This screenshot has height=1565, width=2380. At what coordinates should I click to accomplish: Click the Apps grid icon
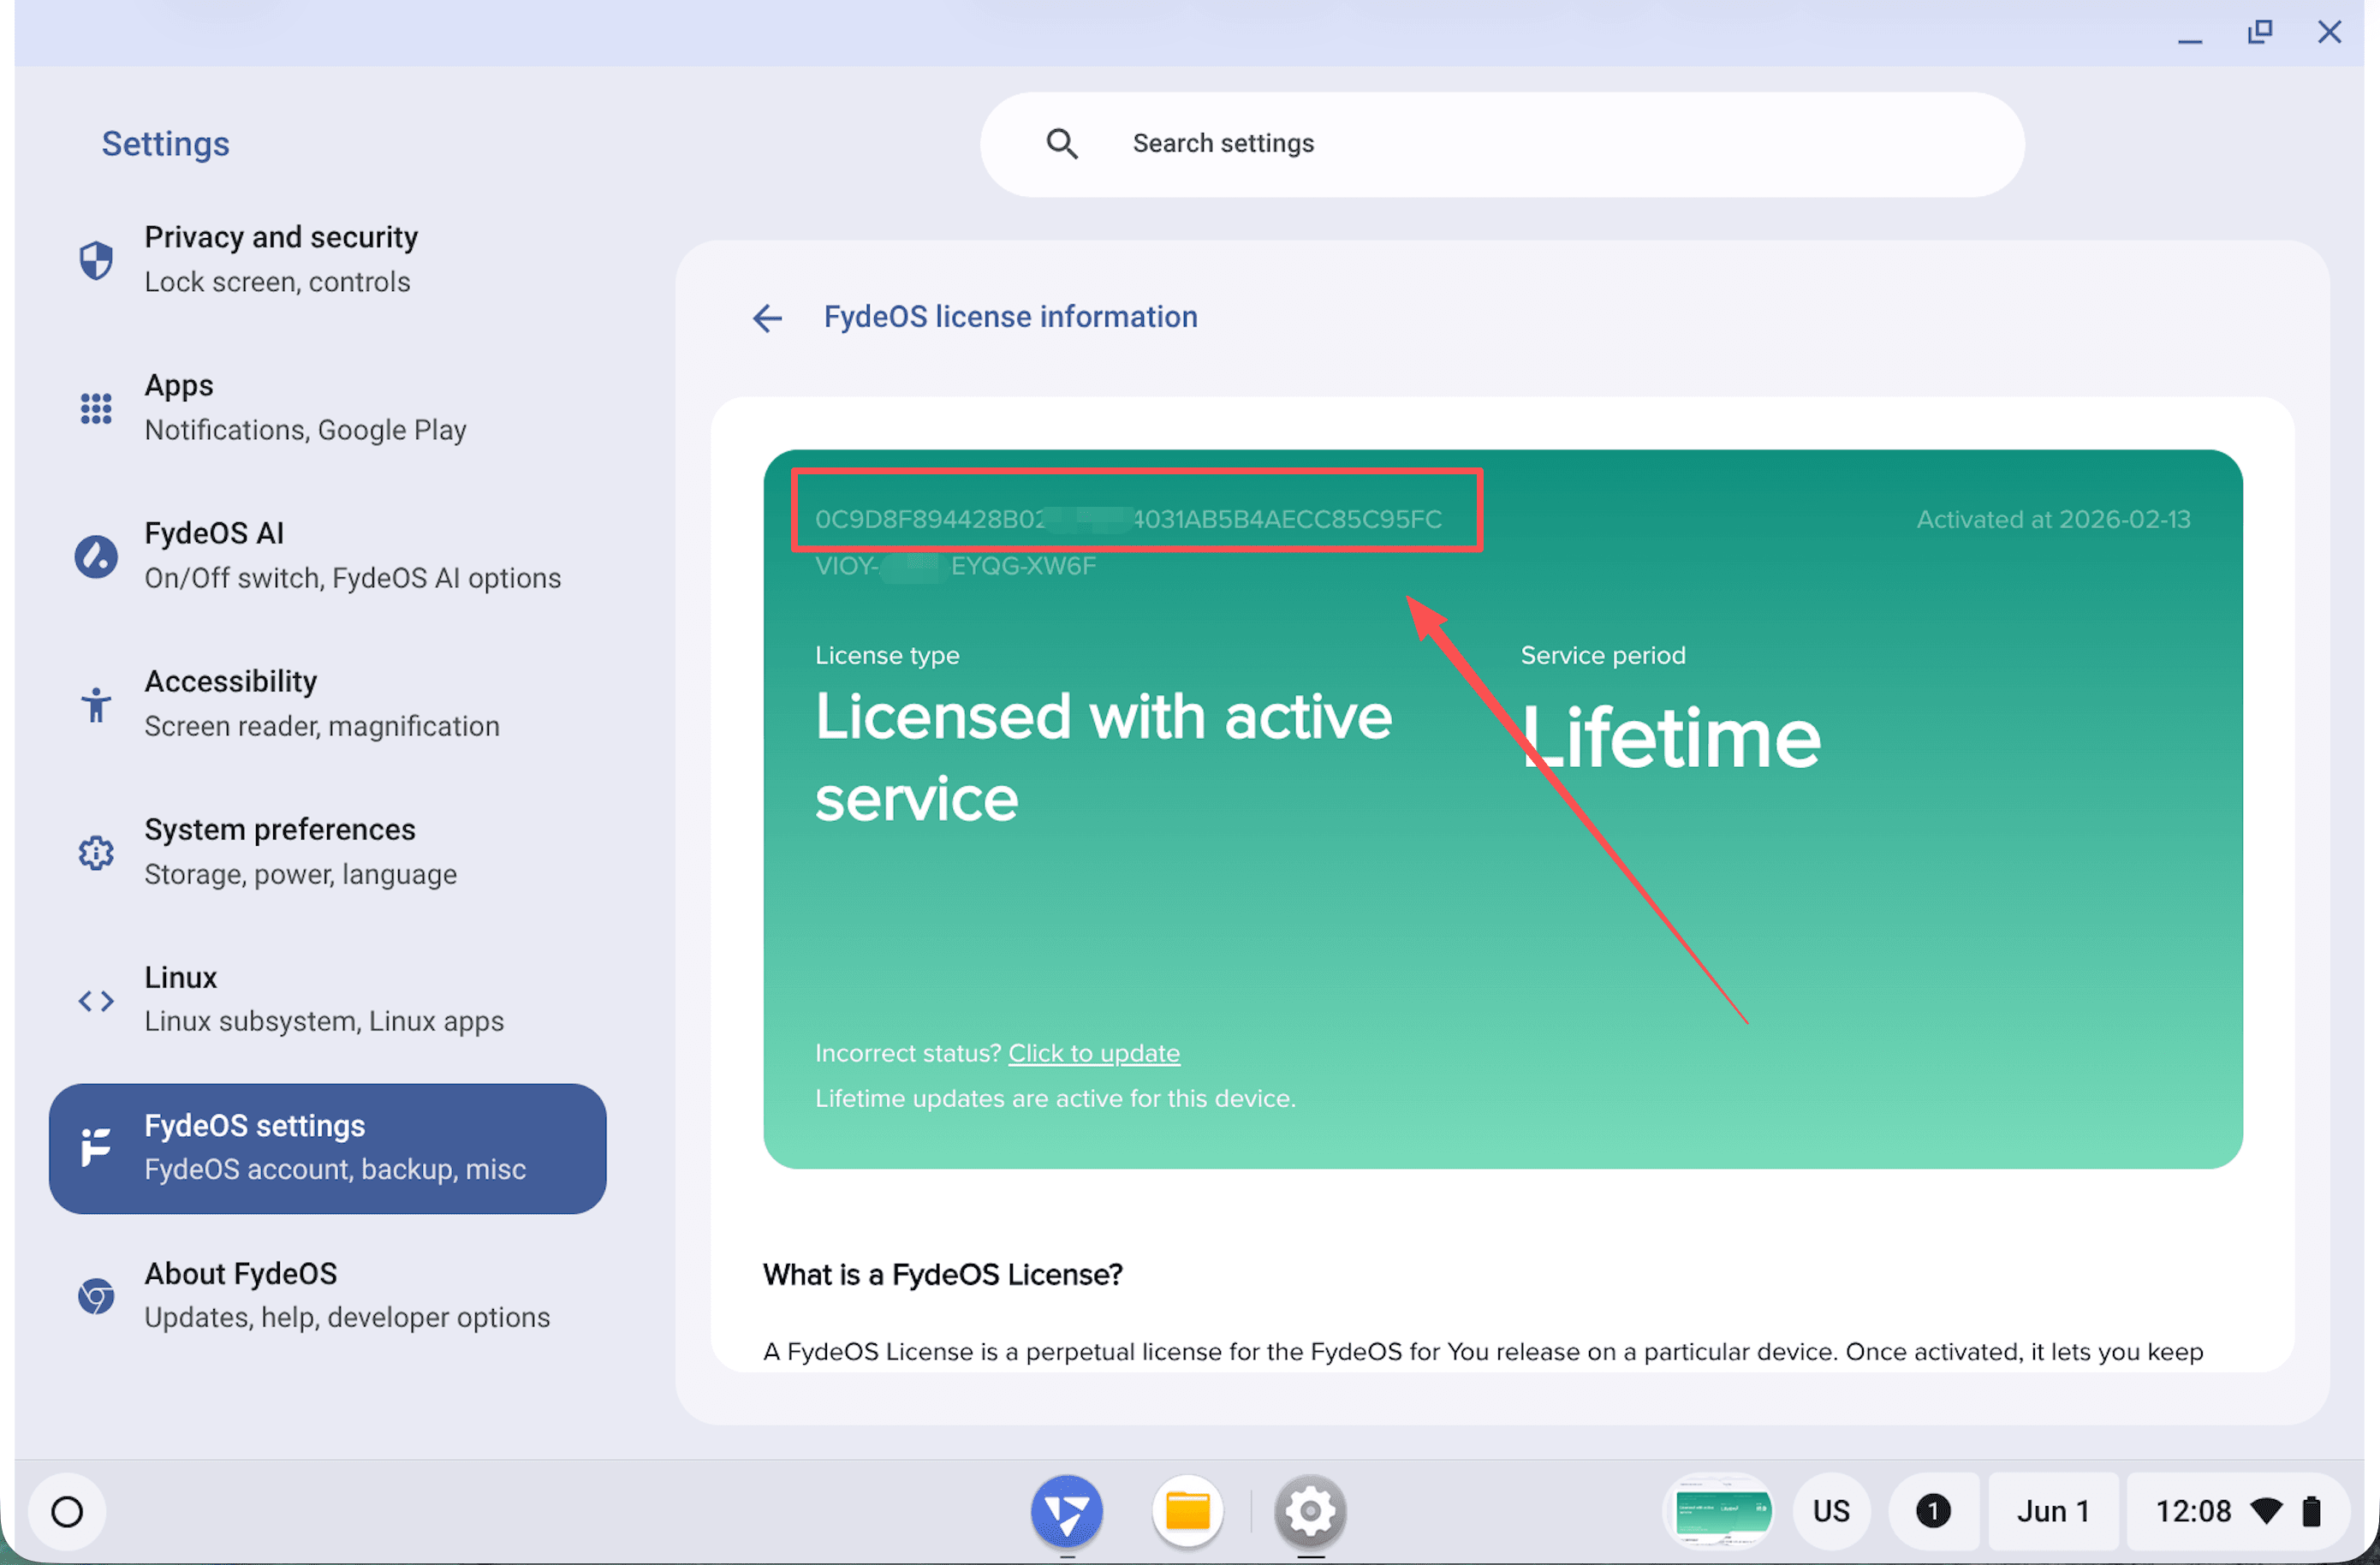pos(96,408)
